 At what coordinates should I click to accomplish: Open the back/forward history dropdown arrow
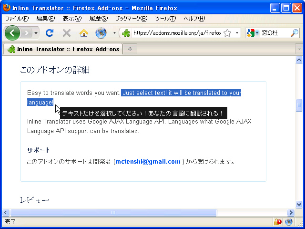[x=36, y=33]
